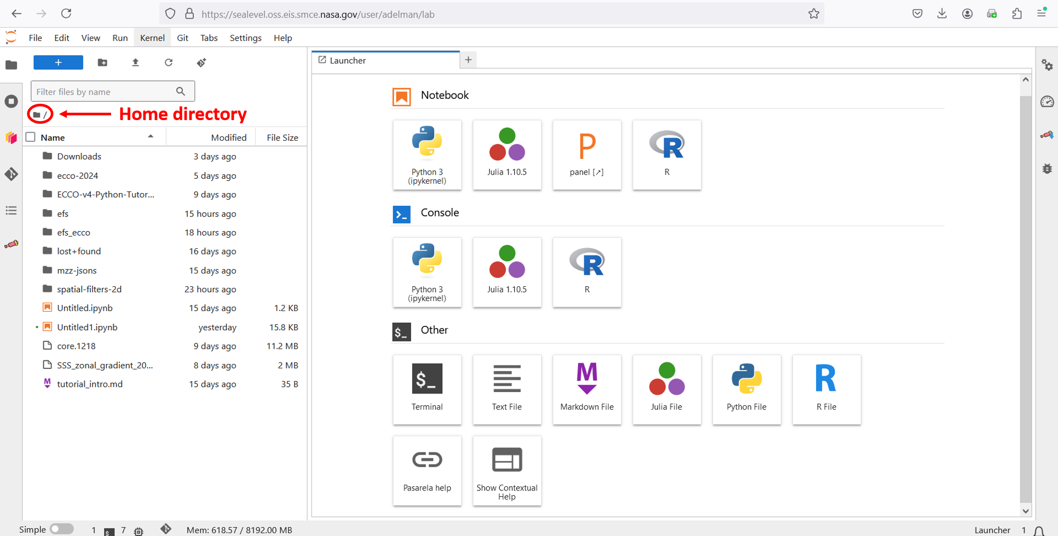Click the Filter files by name field
This screenshot has height=536, width=1058.
click(x=113, y=92)
